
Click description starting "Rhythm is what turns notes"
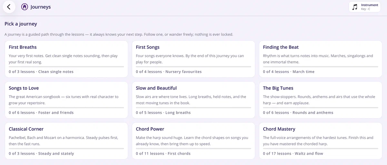coord(318,59)
